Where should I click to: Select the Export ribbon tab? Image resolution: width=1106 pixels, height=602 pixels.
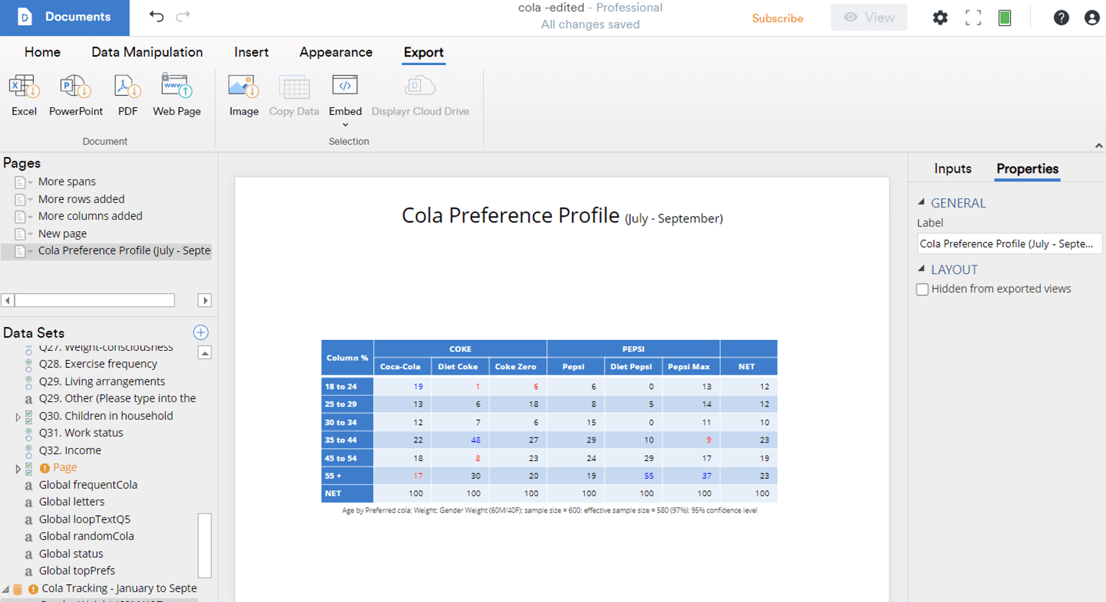pyautogui.click(x=423, y=52)
